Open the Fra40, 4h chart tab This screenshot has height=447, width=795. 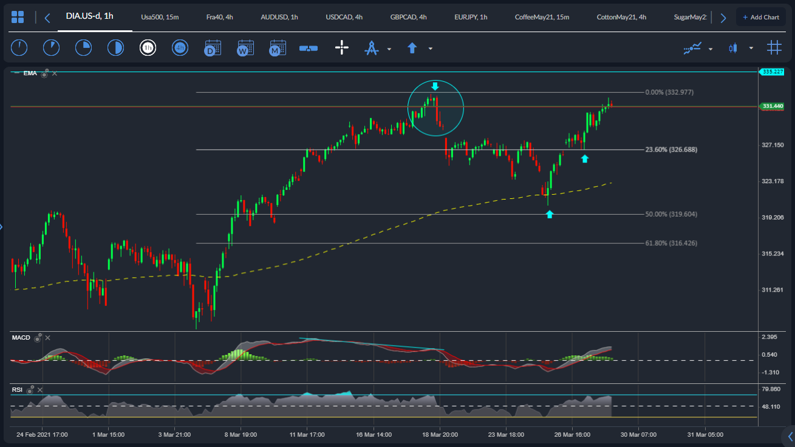pos(220,17)
